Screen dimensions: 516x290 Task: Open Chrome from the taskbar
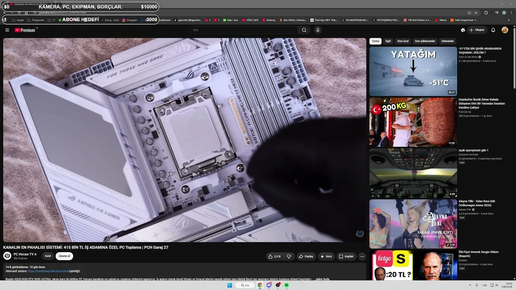click(260, 285)
